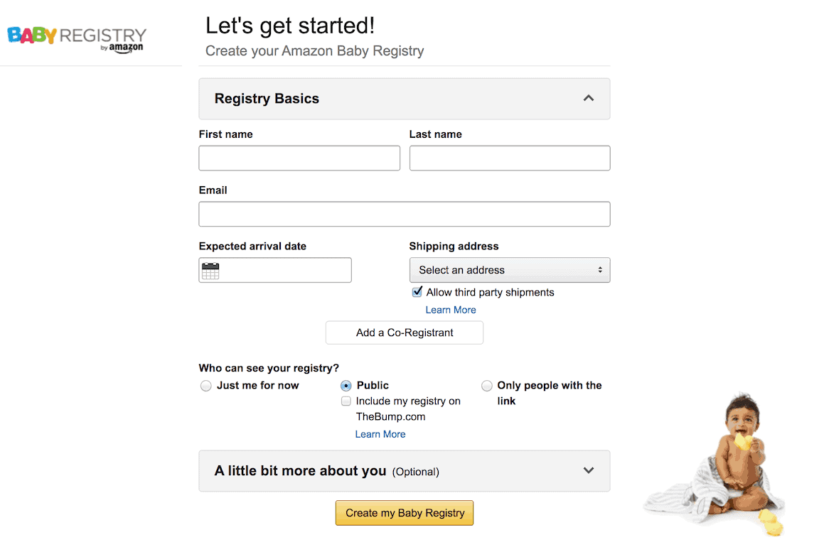
Task: Open Learn More under third party shipments
Action: pyautogui.click(x=451, y=310)
